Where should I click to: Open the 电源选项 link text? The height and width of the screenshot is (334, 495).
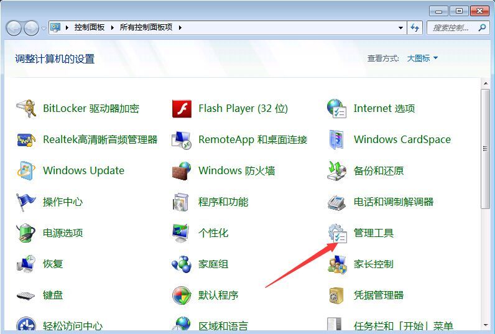click(63, 233)
